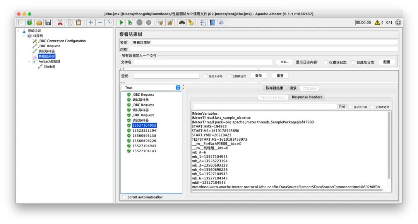Click the Paste clipboard icon
418x224 pixels.
[79, 23]
